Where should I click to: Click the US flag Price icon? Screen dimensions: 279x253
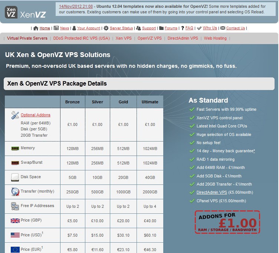click(x=15, y=235)
